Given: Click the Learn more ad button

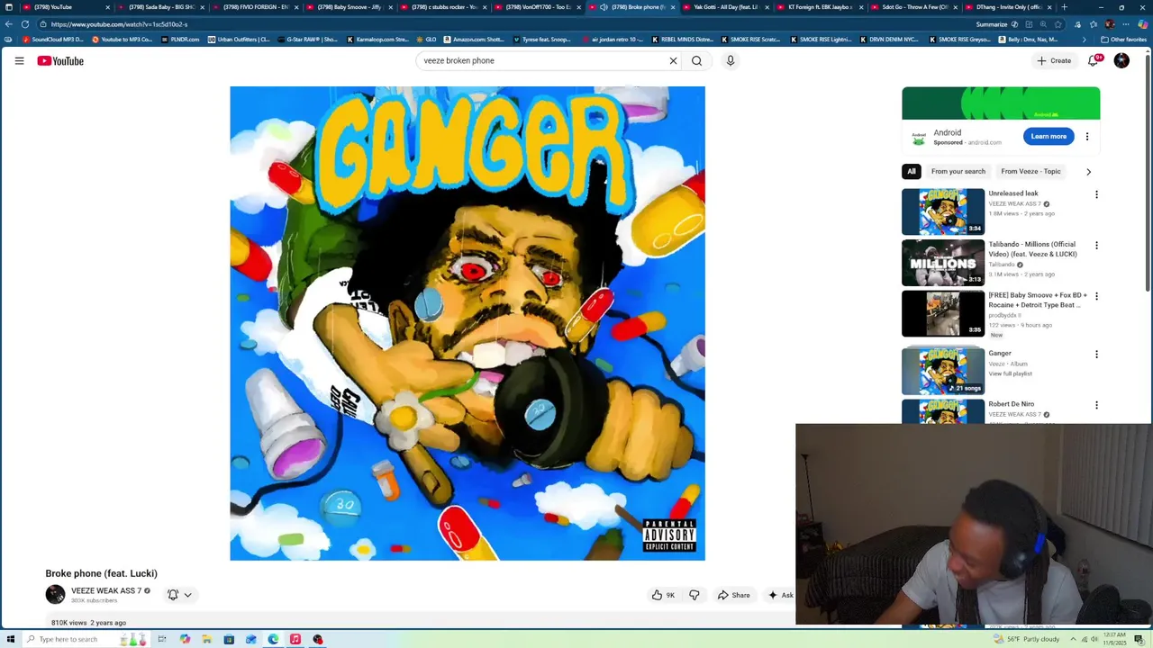Looking at the screenshot, I should tap(1049, 136).
